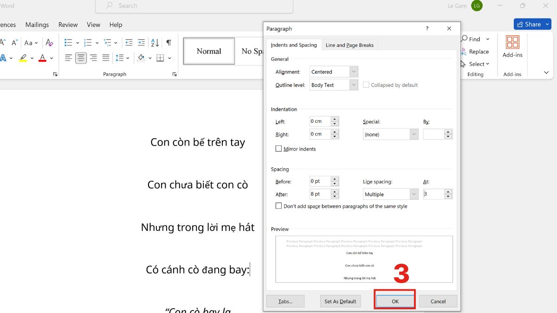Click the LG account avatar
Viewport: 557px width, 313px height.
click(477, 6)
